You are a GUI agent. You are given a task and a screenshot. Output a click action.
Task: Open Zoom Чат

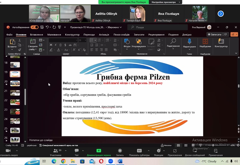pos(76,152)
